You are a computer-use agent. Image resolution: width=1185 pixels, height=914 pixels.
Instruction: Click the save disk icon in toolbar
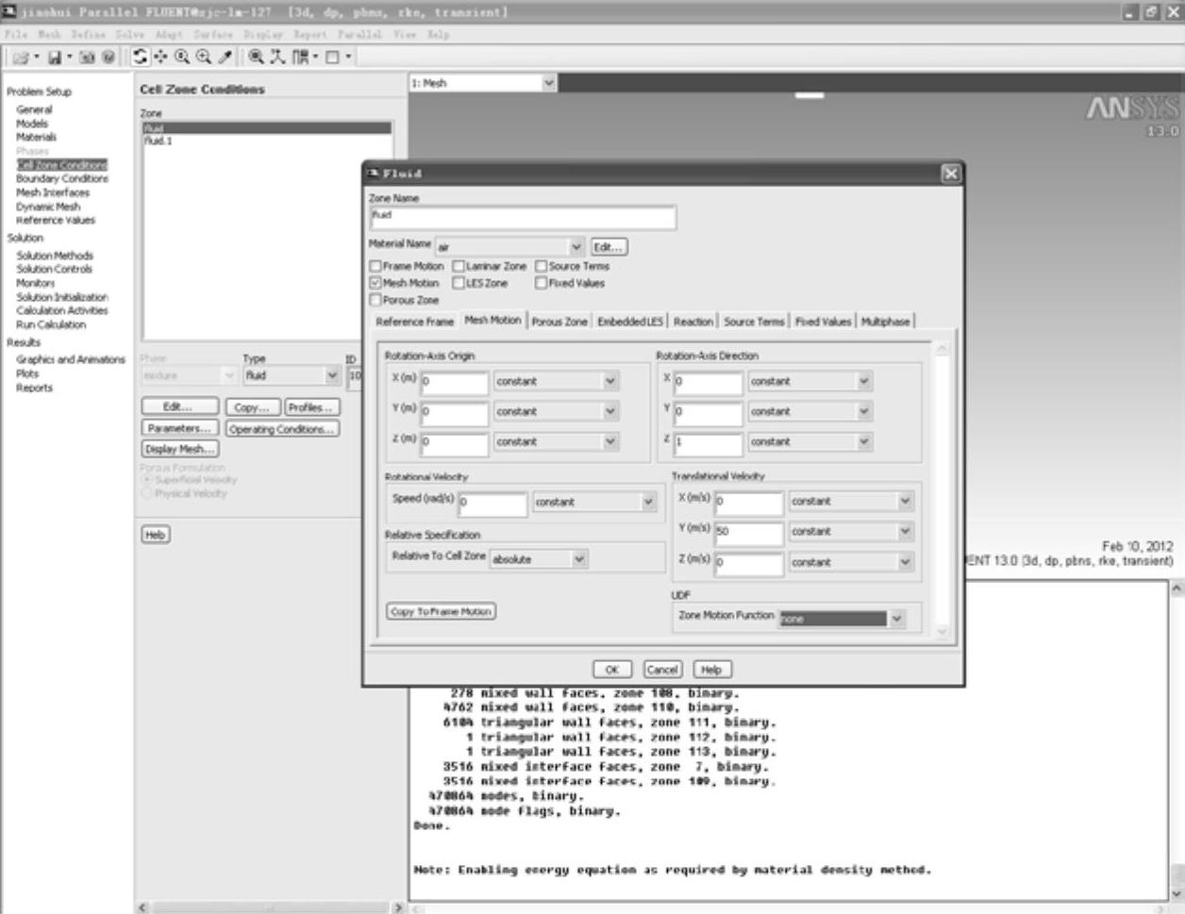click(x=55, y=58)
